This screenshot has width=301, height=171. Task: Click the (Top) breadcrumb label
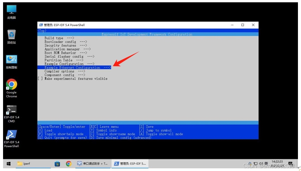click(x=42, y=31)
